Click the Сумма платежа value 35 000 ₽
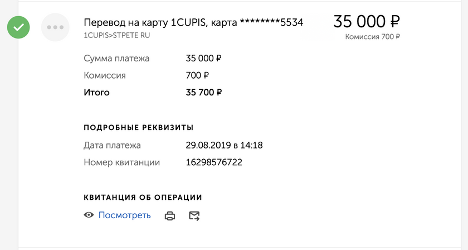Viewport: 468px width, 250px height. tap(203, 58)
